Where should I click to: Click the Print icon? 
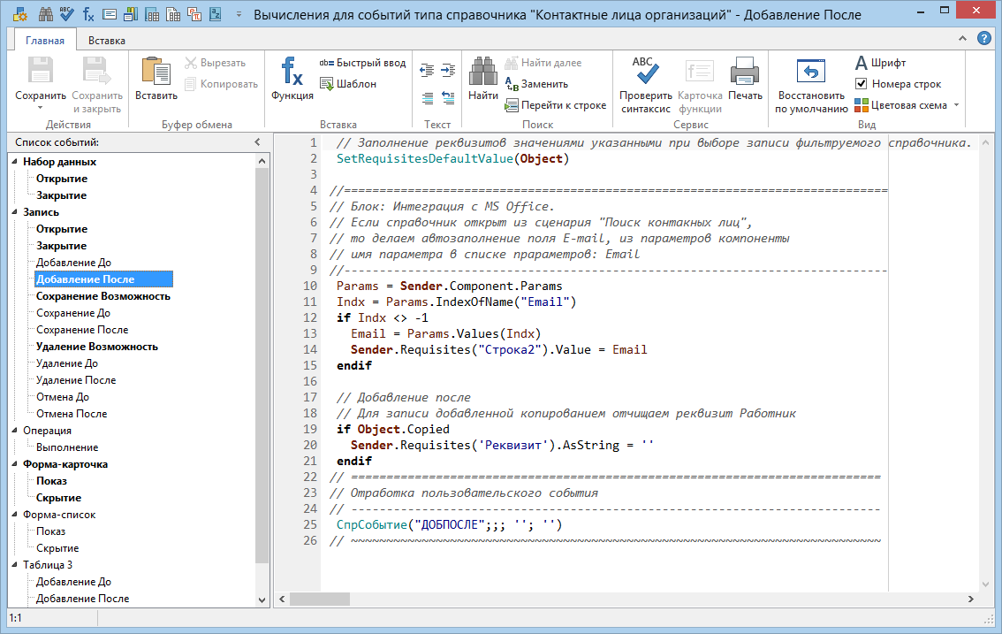[745, 73]
